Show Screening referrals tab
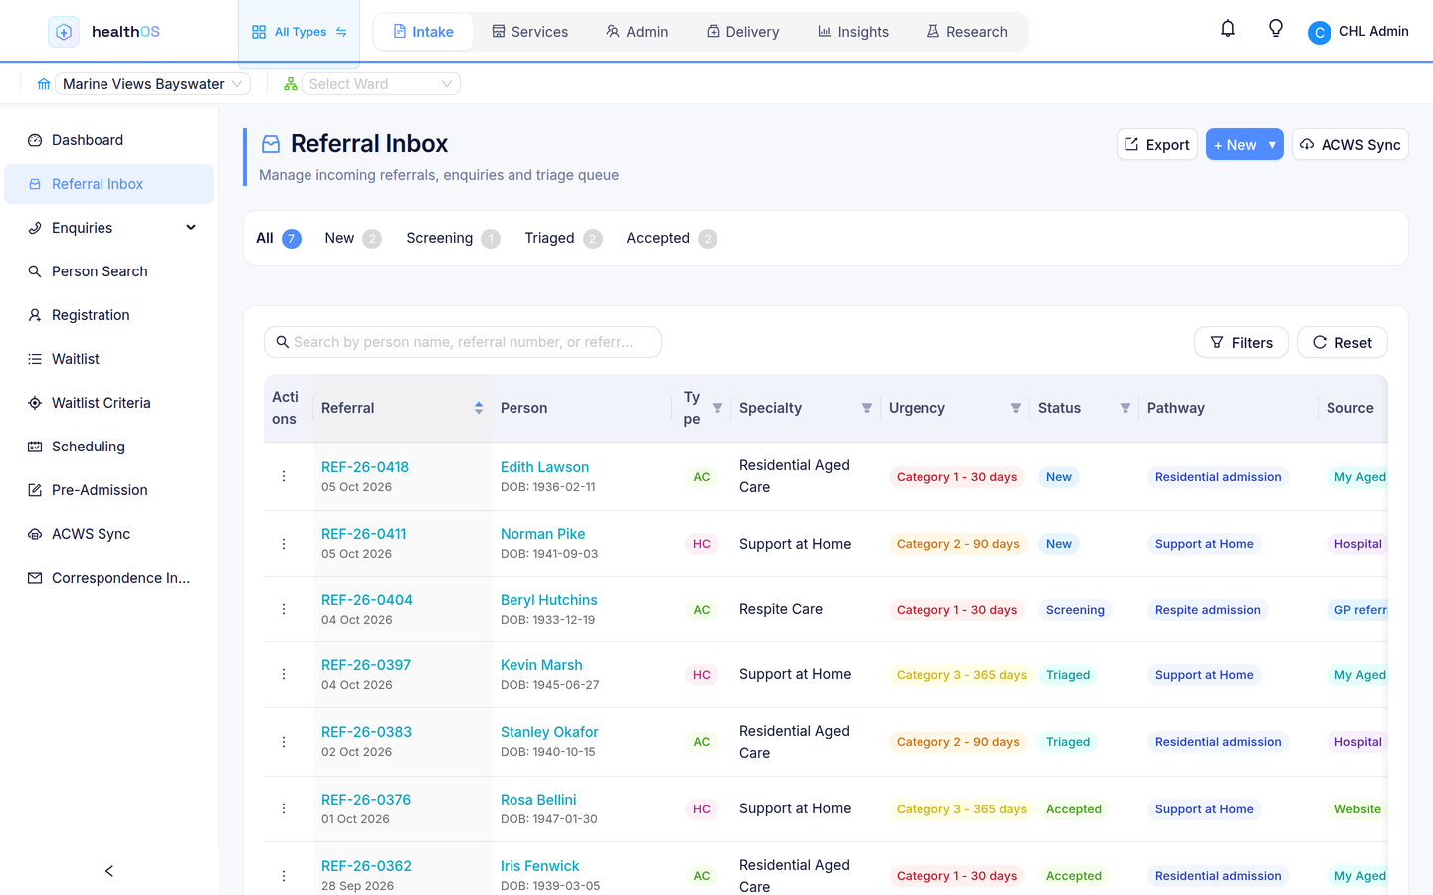Viewport: 1433px width, 895px height. [453, 238]
